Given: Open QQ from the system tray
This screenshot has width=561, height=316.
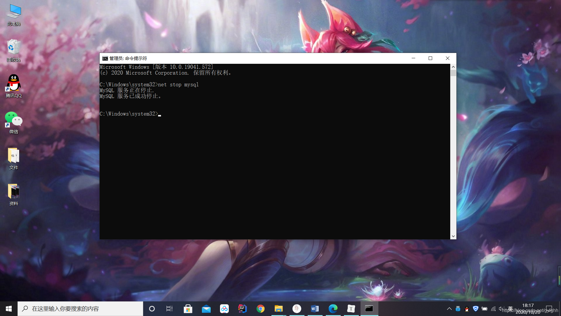Looking at the screenshot, I should coord(467,309).
